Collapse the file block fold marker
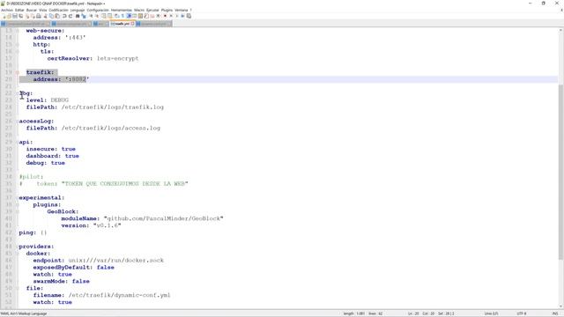This screenshot has height=317, width=564. coord(17,288)
